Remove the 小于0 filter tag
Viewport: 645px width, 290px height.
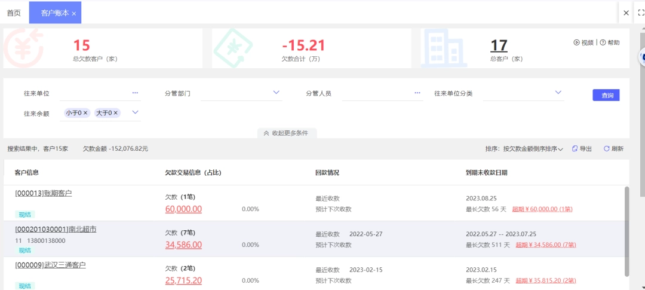point(85,113)
